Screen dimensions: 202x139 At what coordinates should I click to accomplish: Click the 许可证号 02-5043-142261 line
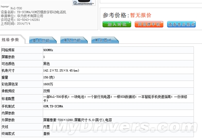pos(20,20)
